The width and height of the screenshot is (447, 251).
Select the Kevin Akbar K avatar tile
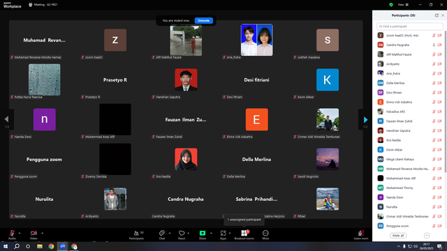click(x=328, y=79)
